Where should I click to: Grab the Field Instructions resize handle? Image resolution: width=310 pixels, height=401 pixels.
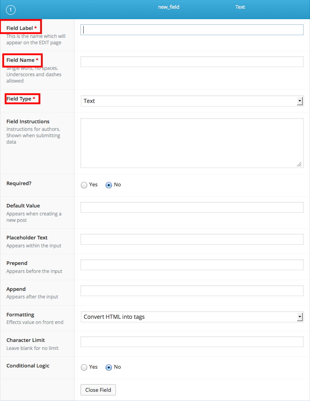coord(299,164)
